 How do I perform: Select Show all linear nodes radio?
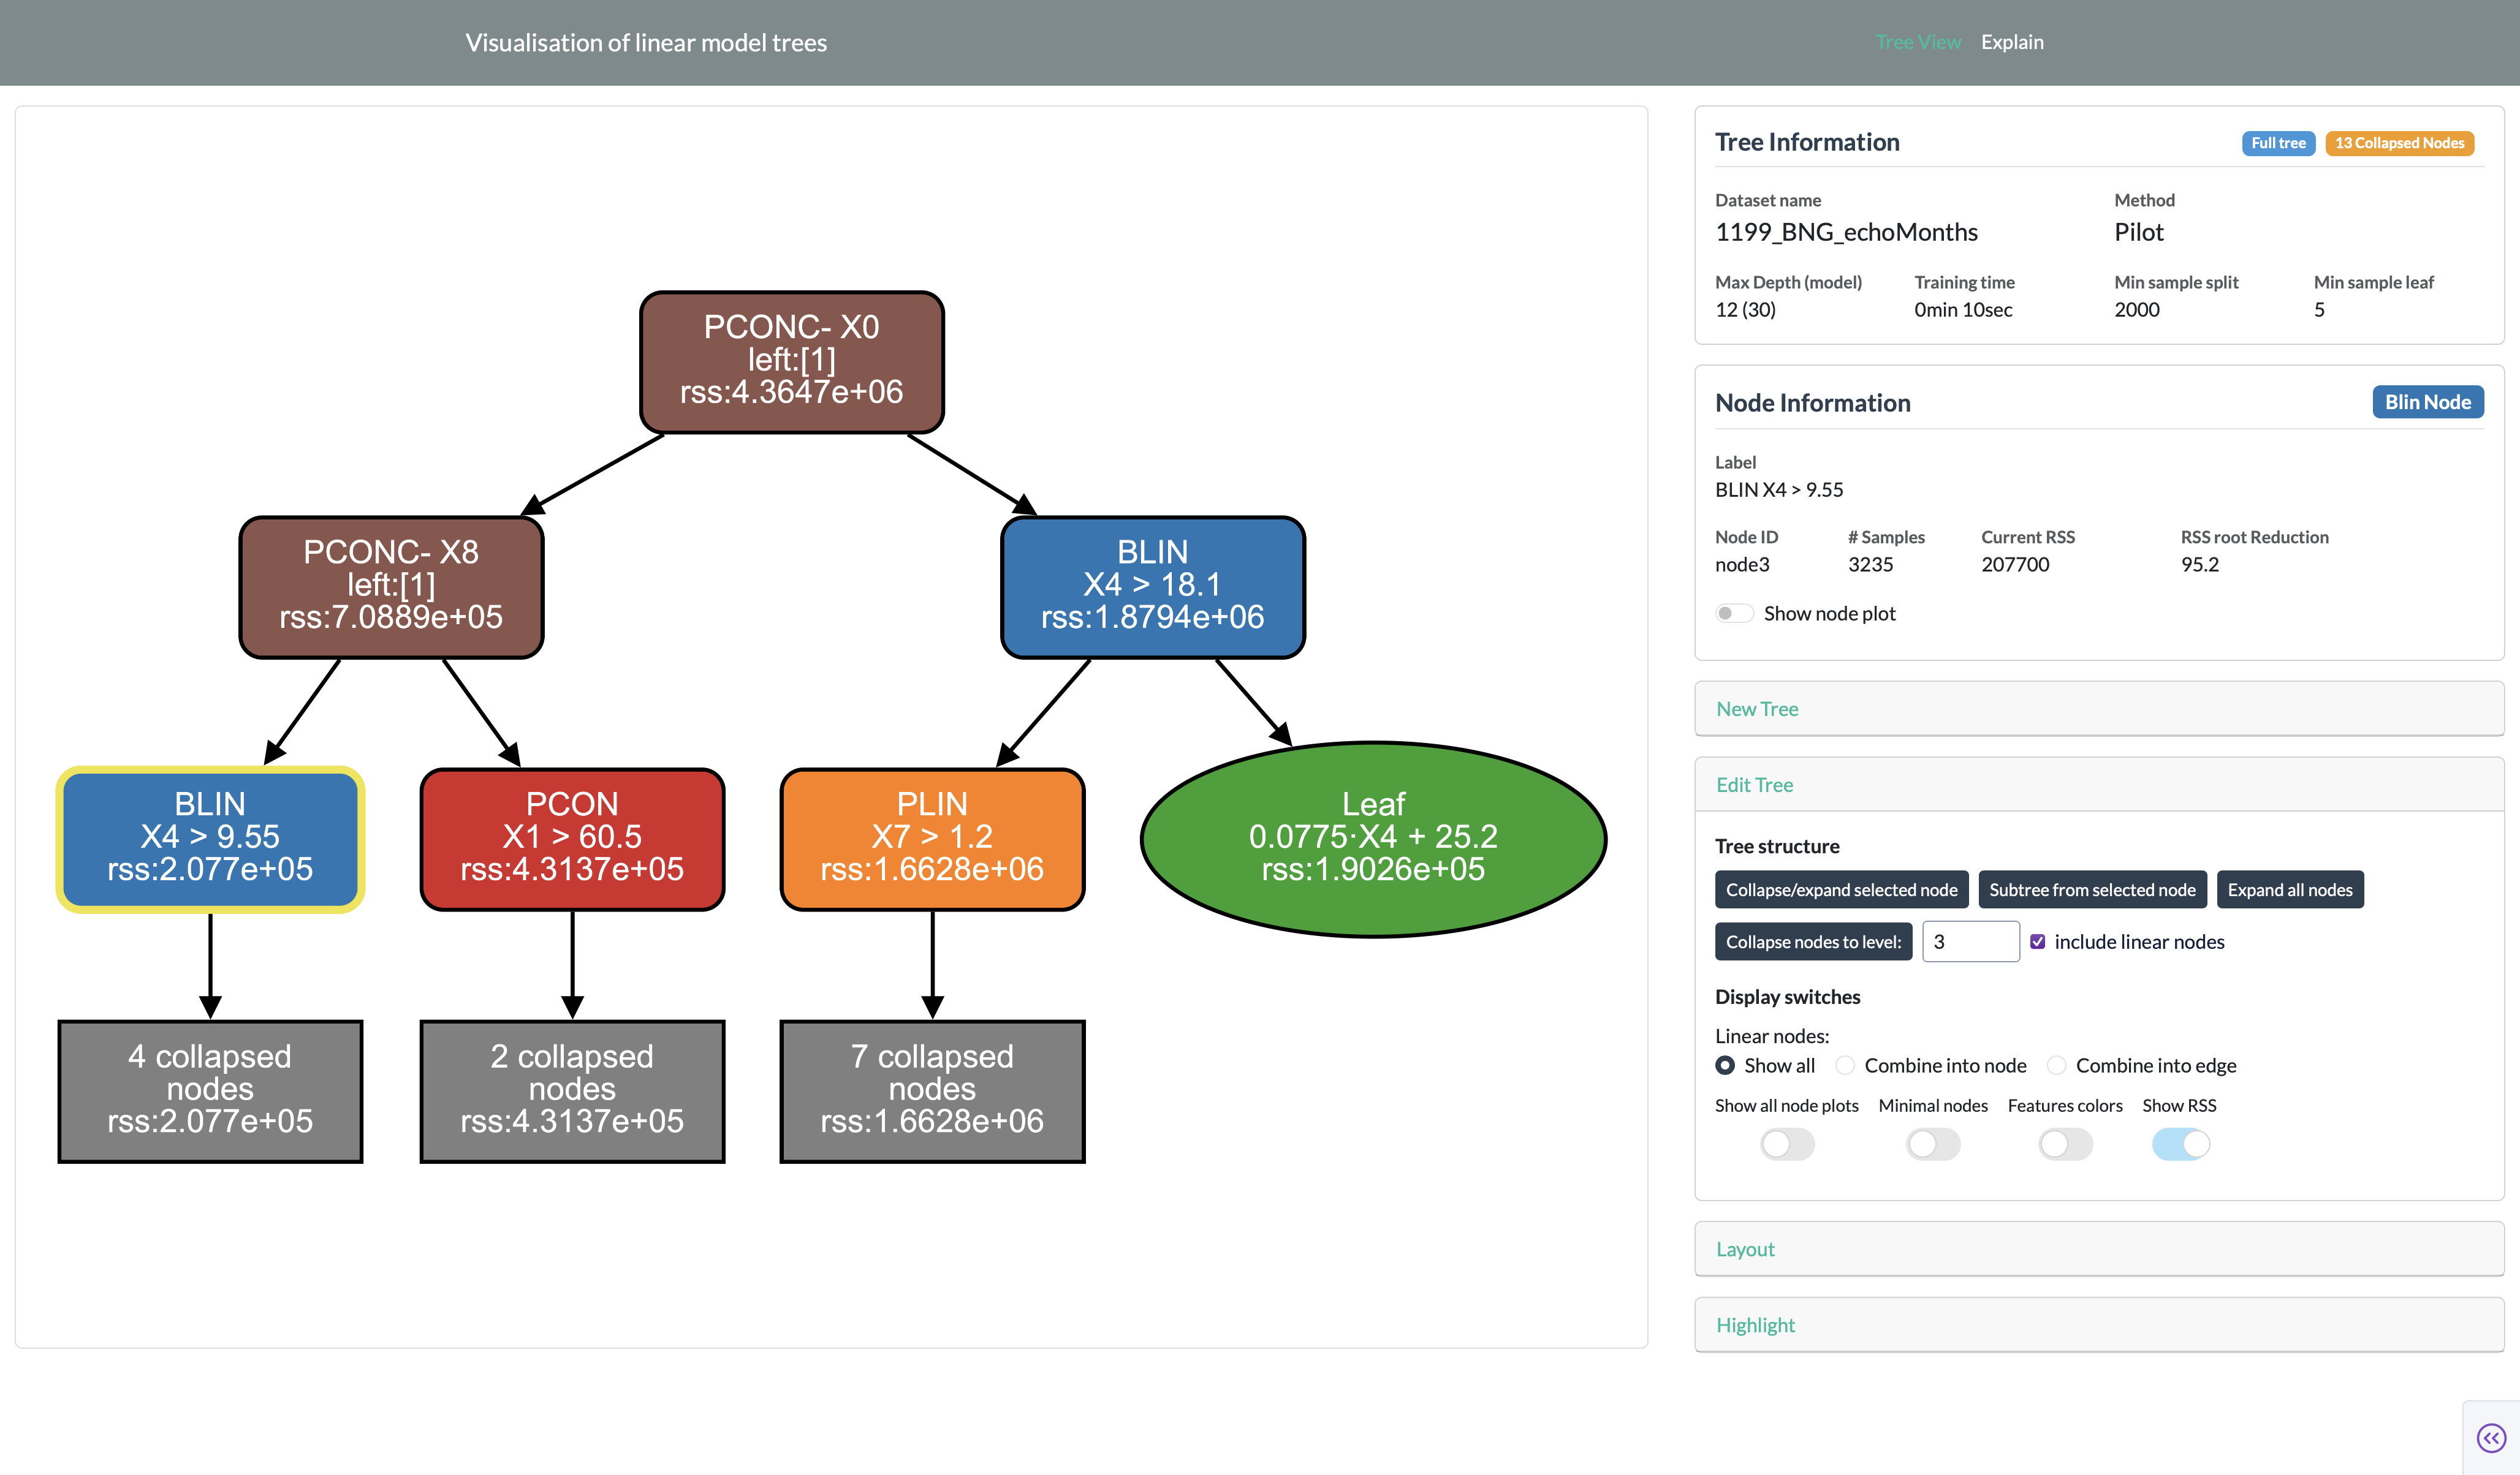click(1725, 1065)
